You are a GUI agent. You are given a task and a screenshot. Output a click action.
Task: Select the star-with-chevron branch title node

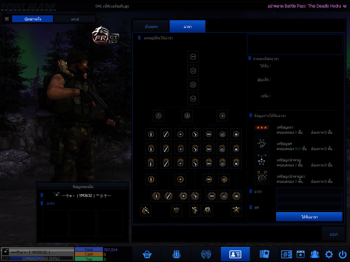point(159,116)
